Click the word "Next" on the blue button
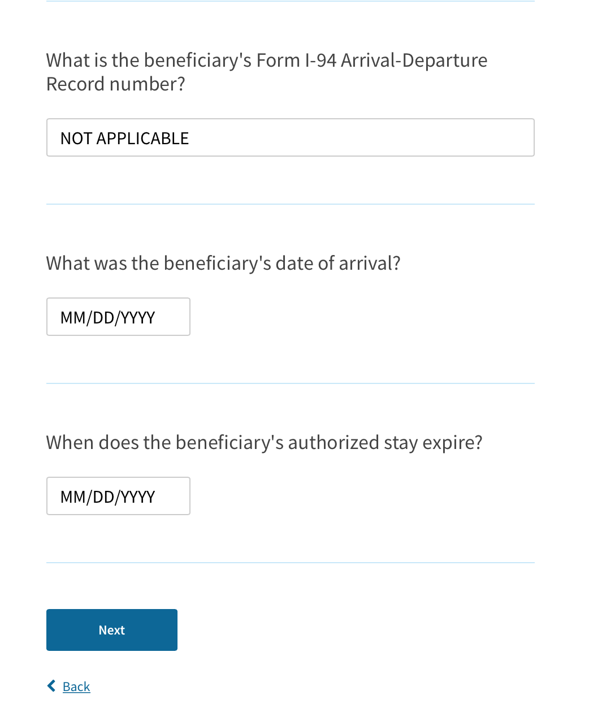 click(112, 630)
